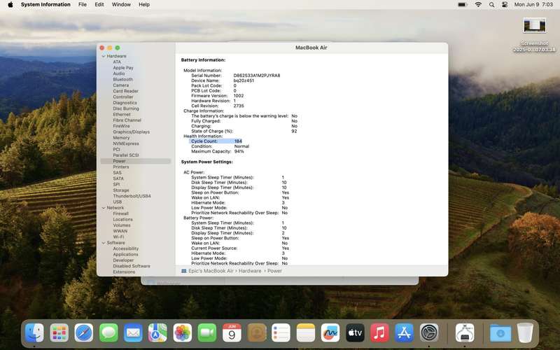The image size is (560, 350).
Task: Open the Edit menu
Action: coord(99,5)
